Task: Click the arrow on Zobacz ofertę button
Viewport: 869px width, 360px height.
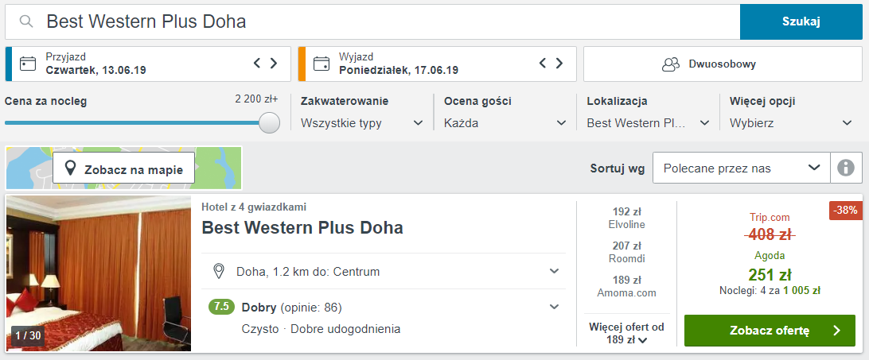Action: (836, 331)
